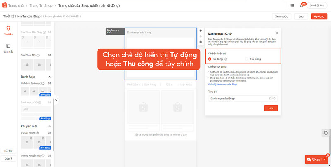The image size is (331, 167).
Task: Open the apps grid icon
Action: tap(293, 5)
